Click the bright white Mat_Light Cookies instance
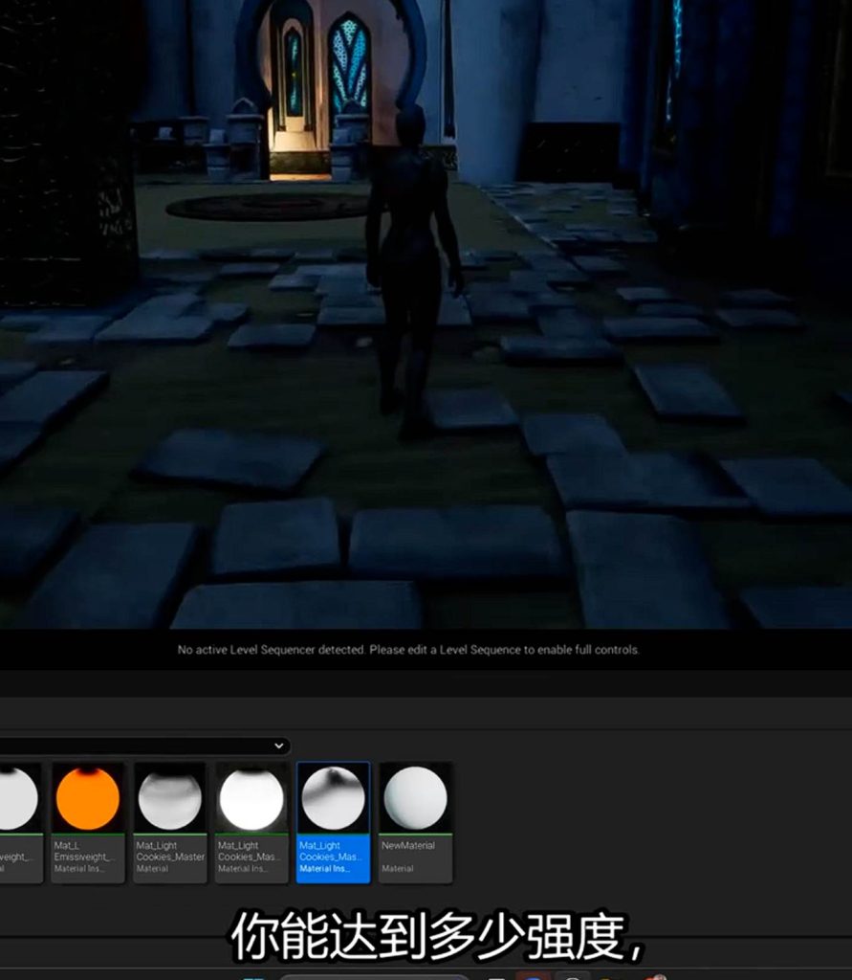Image resolution: width=852 pixels, height=980 pixels. click(x=251, y=799)
